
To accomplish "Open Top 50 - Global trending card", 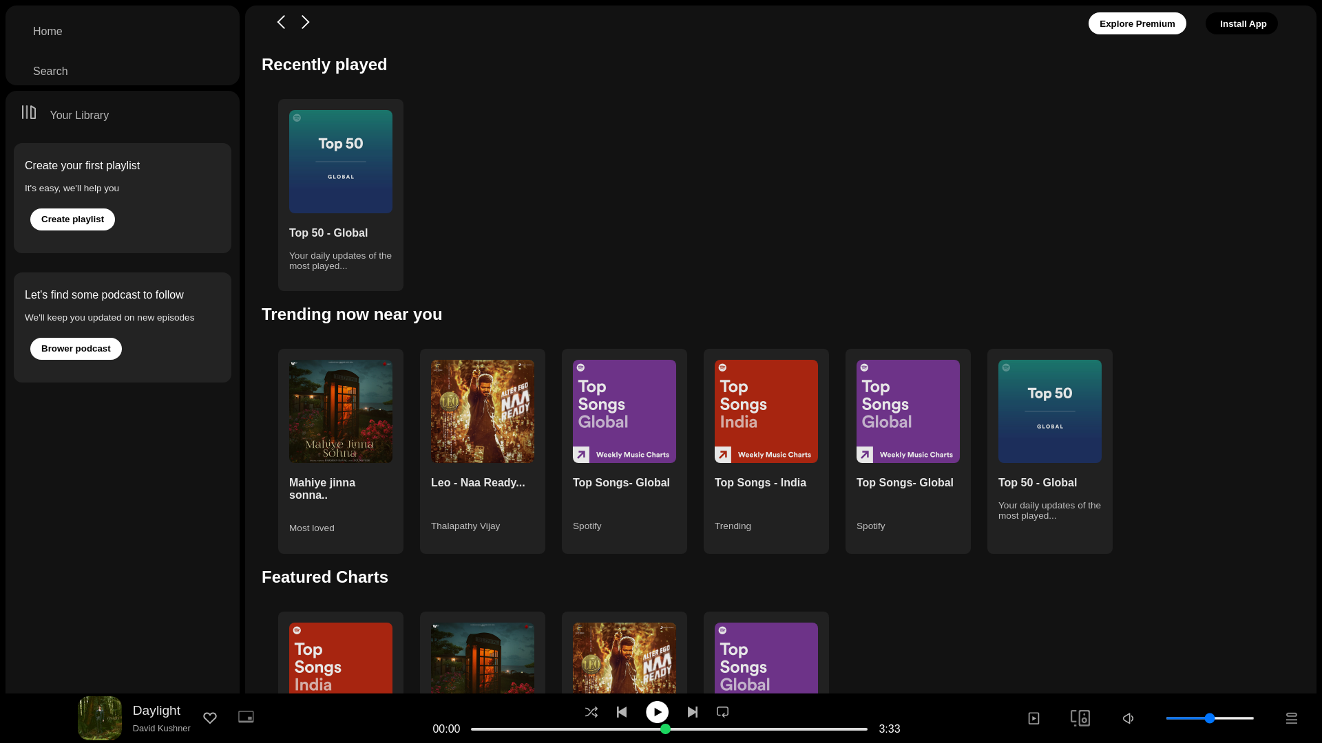I will pos(1050,451).
